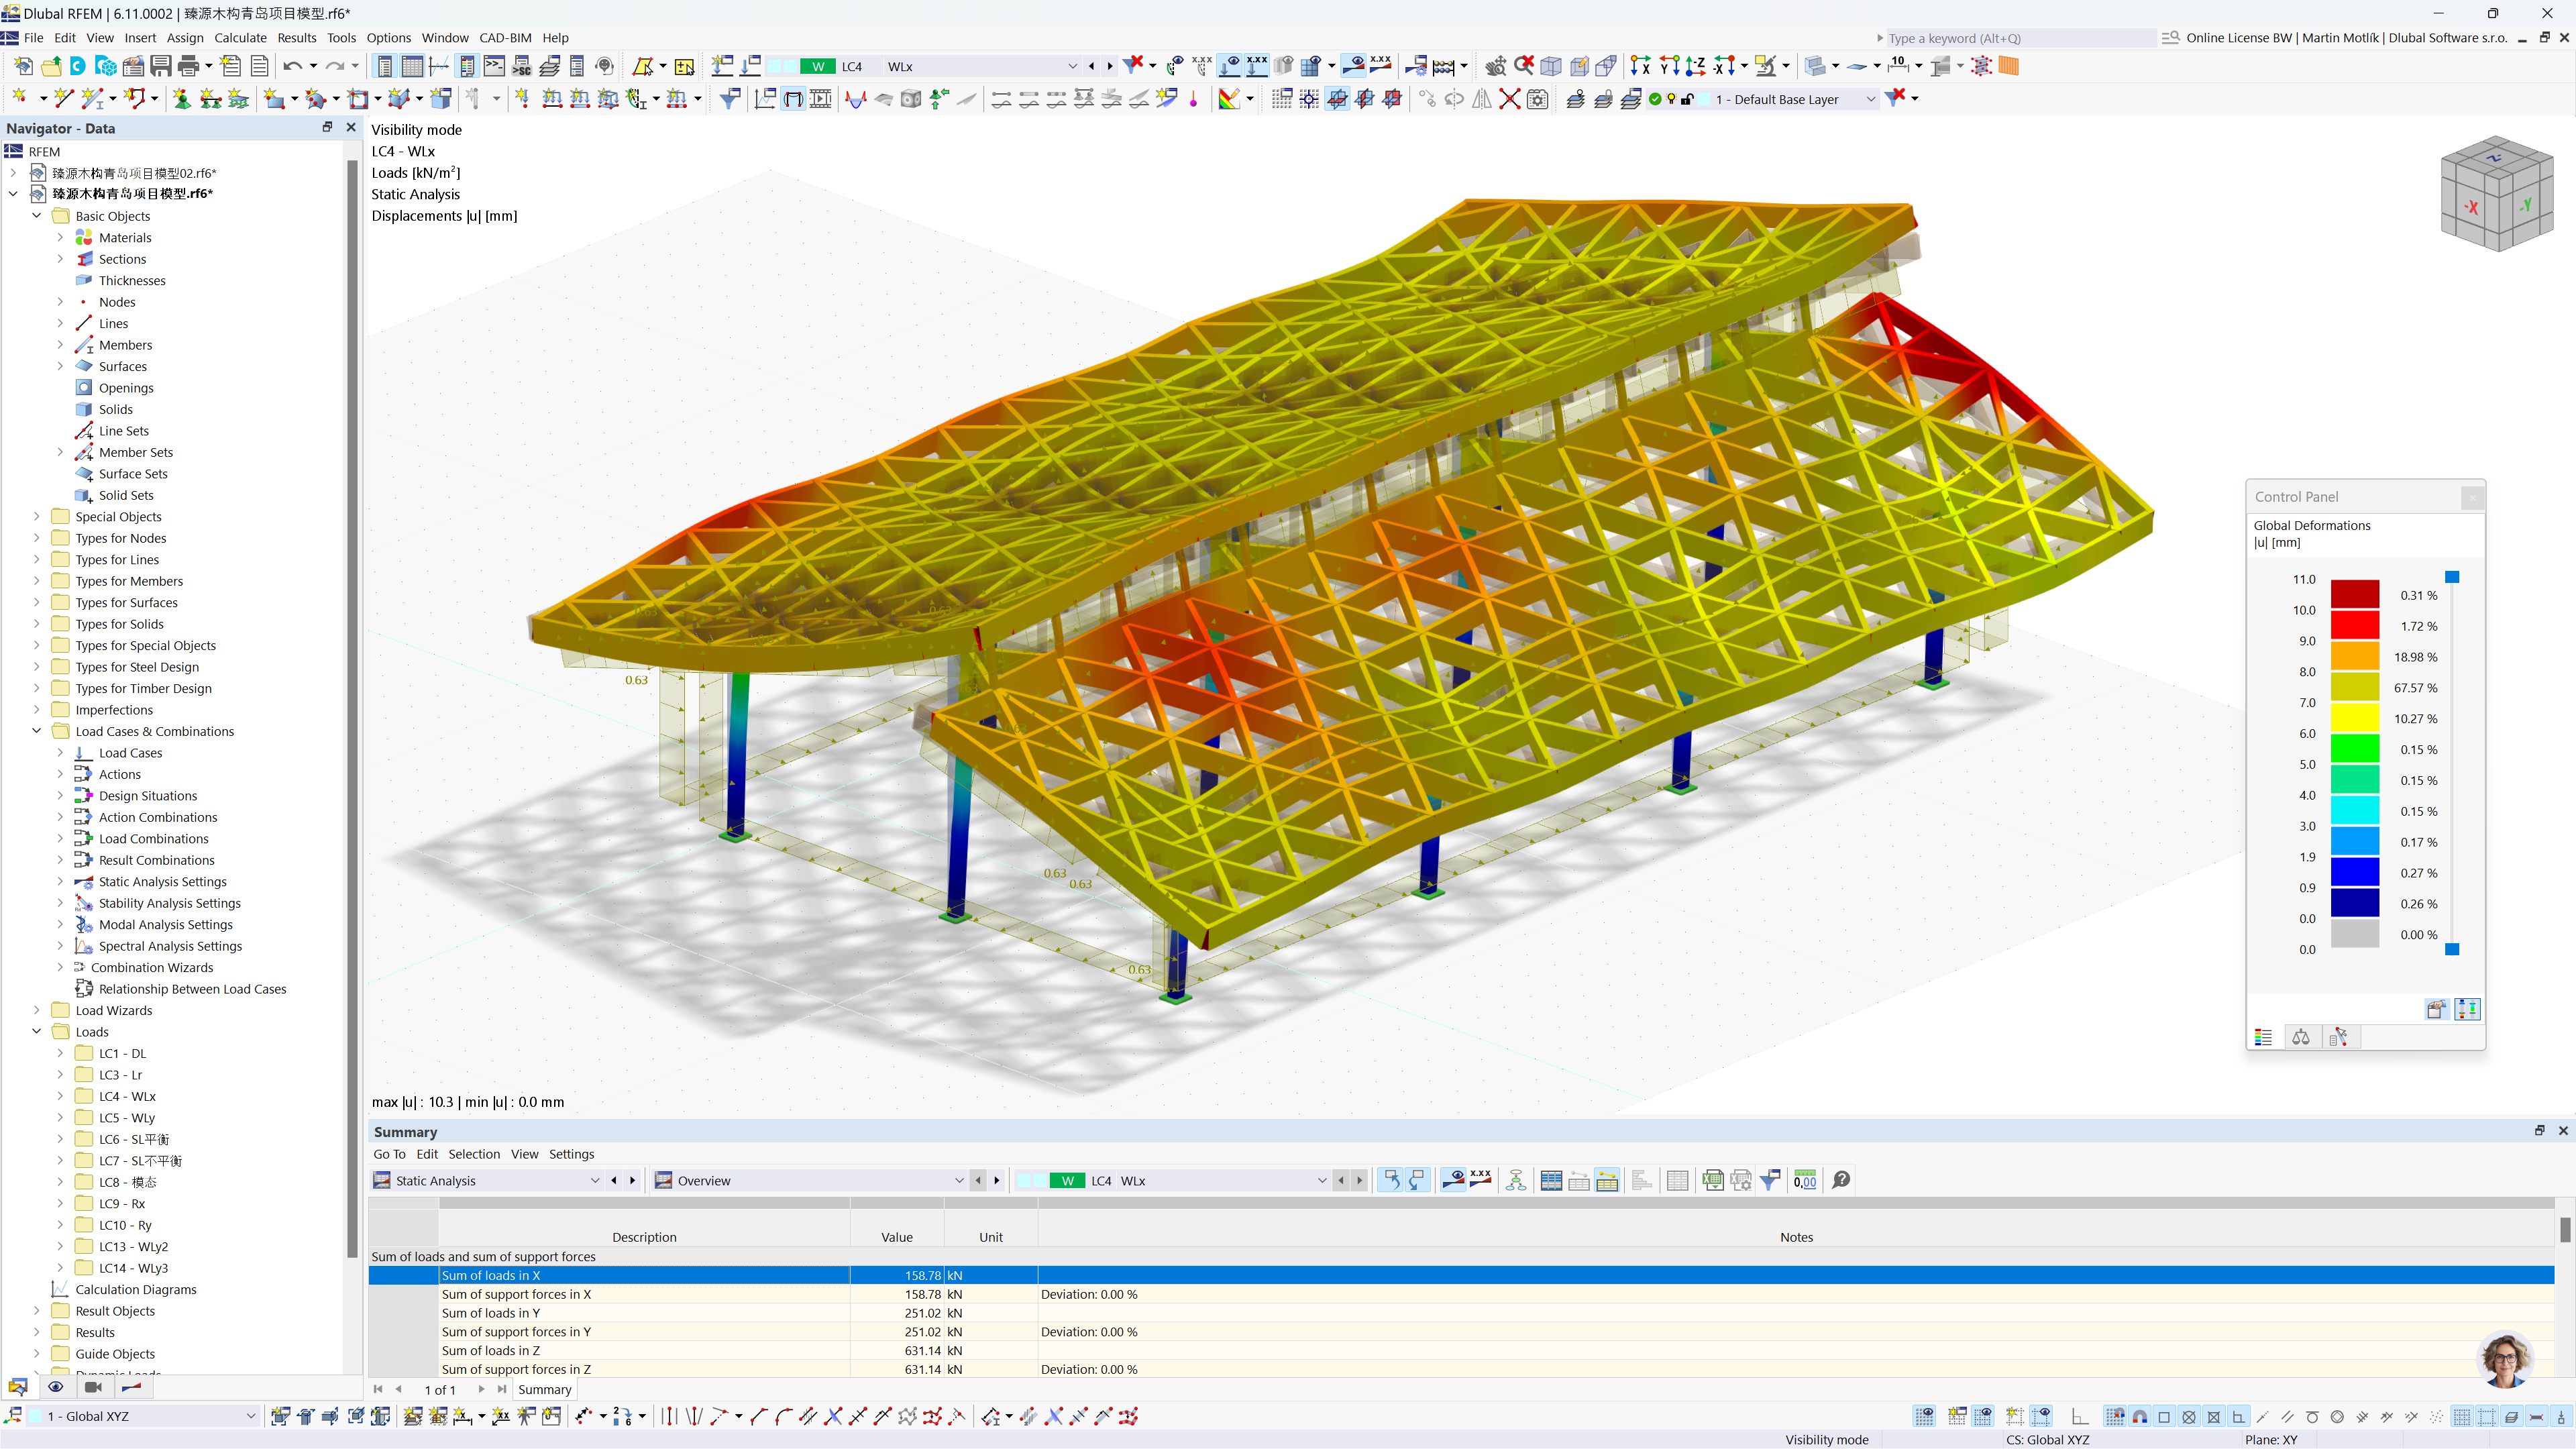
Task: Select the red color band in deformation legend
Action: click(x=2357, y=626)
